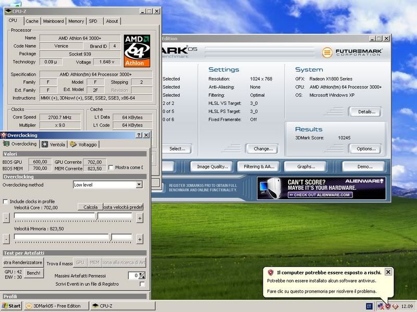417x312 pixels.
Task: Click the Select... button in 3DMark
Action: pos(177,149)
